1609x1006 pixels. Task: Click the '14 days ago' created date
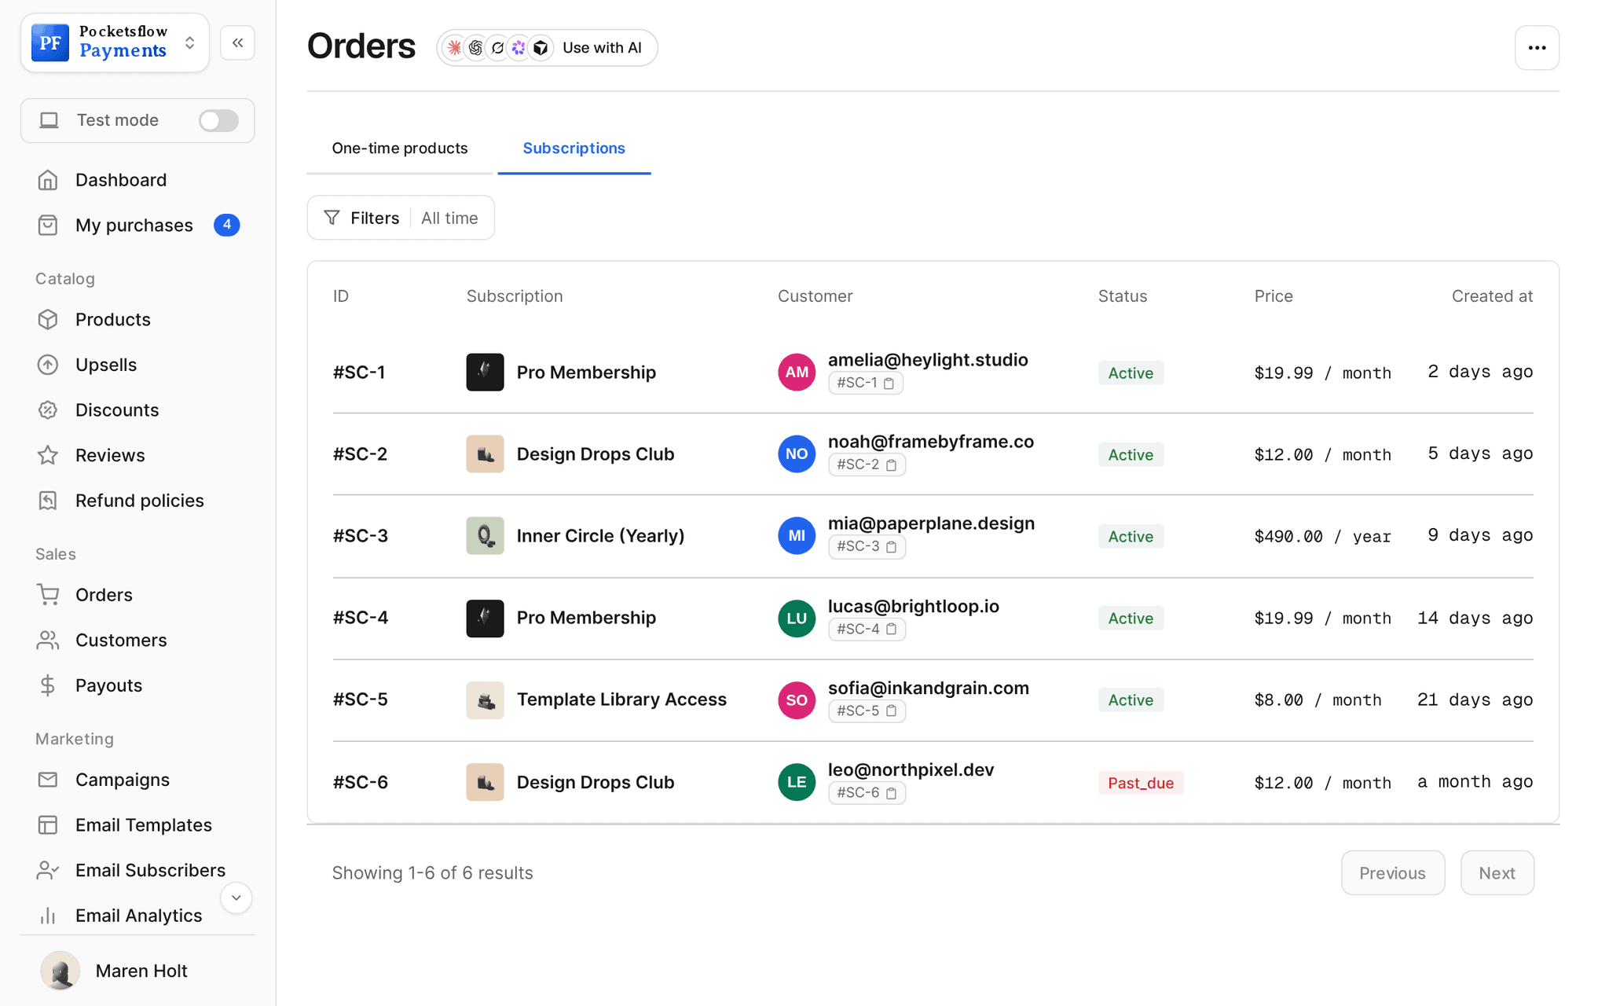pos(1475,618)
